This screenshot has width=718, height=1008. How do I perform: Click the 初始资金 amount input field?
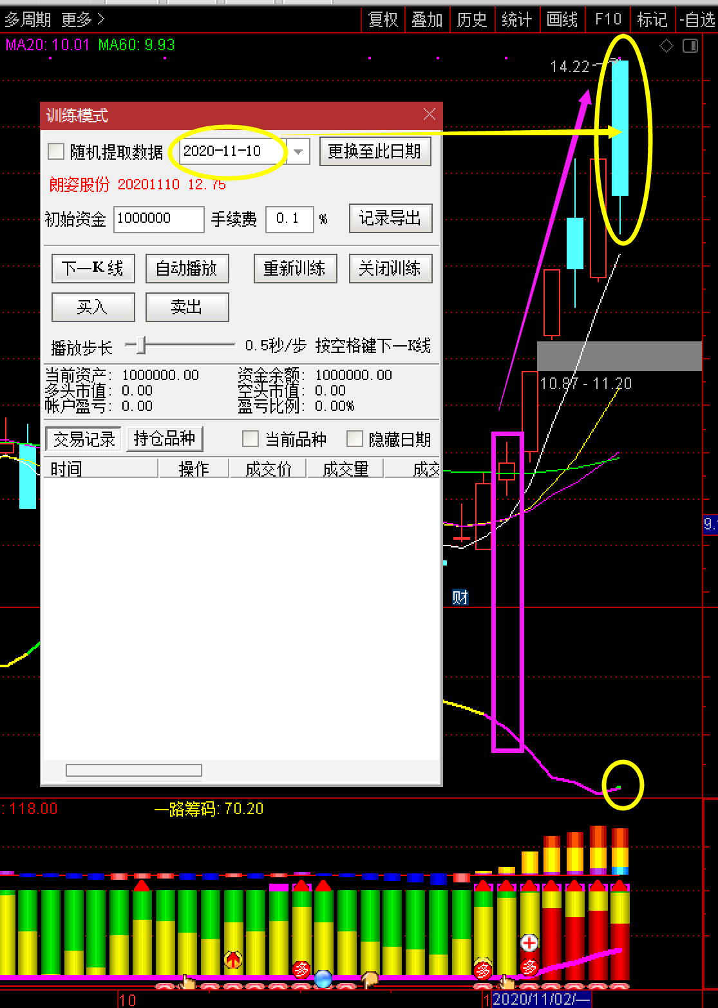click(158, 219)
